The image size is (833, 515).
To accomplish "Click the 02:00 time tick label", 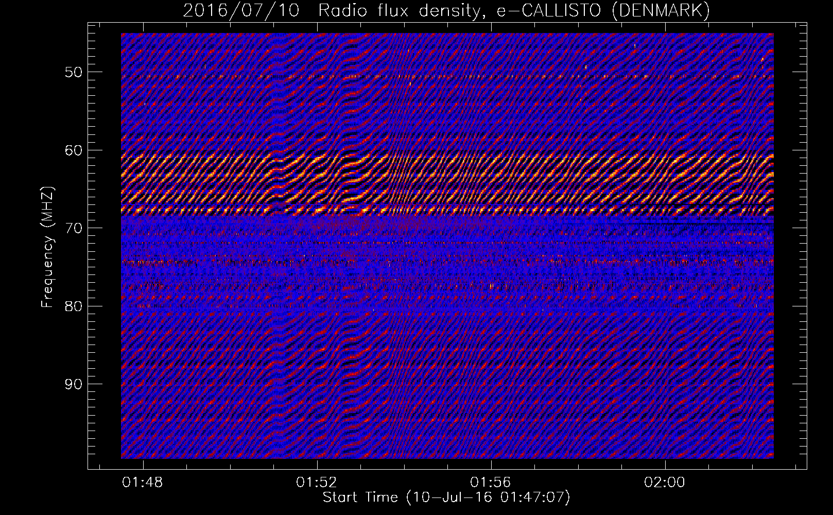I will (665, 482).
